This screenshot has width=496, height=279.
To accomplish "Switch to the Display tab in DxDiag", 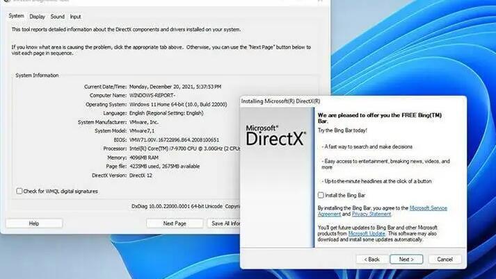I will pyautogui.click(x=38, y=17).
